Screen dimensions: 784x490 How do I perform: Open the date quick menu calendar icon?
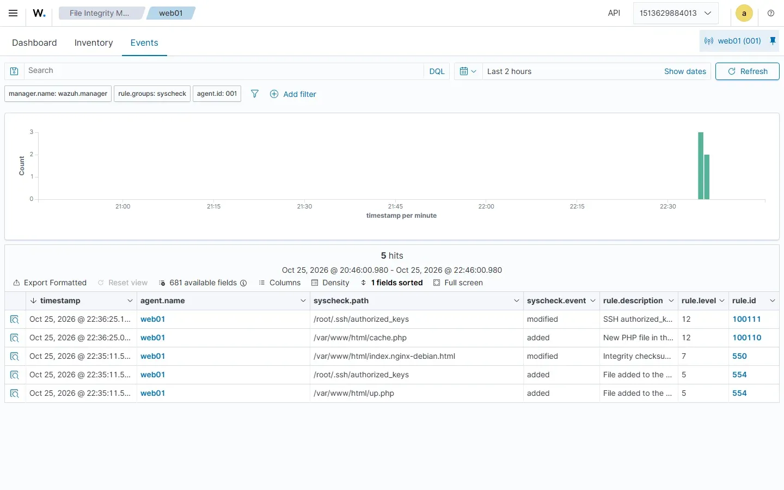click(x=468, y=71)
